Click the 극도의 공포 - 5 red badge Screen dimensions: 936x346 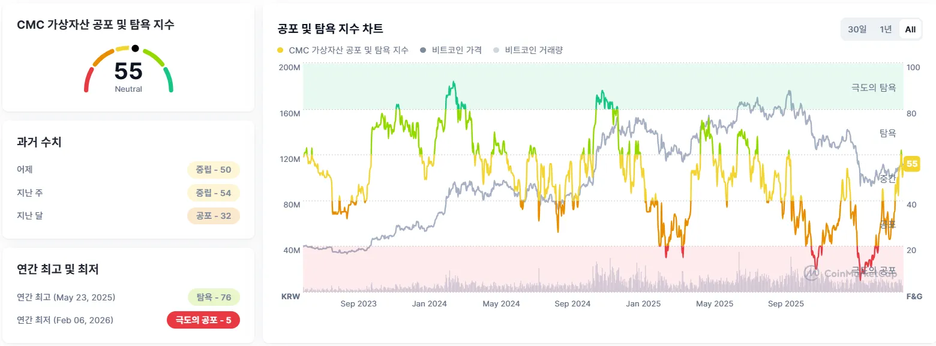[x=203, y=320]
